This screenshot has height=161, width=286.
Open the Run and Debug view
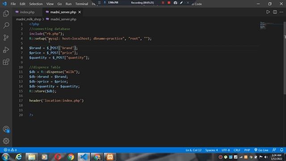tap(6, 50)
